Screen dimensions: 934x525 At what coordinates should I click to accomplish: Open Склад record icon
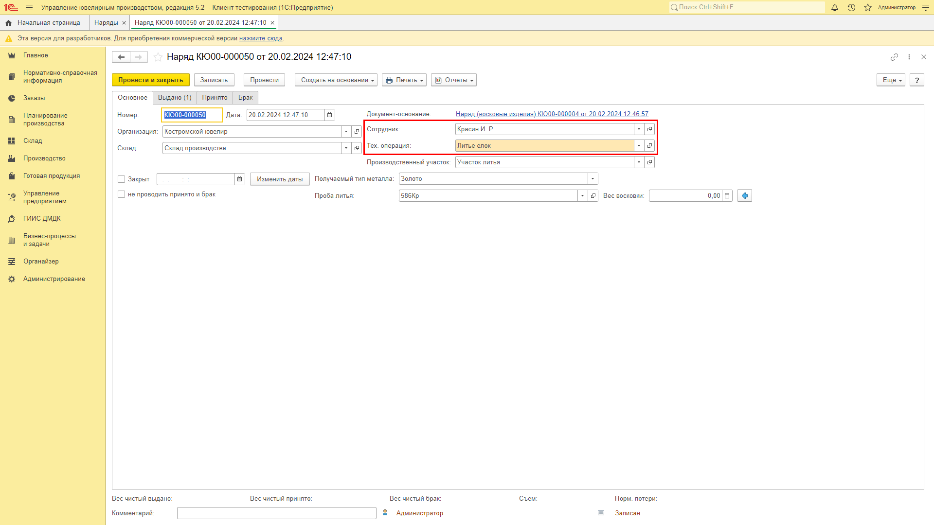click(357, 148)
